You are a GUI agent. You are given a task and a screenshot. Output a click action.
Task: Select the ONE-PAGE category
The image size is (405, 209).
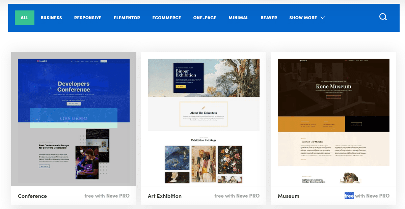205,18
